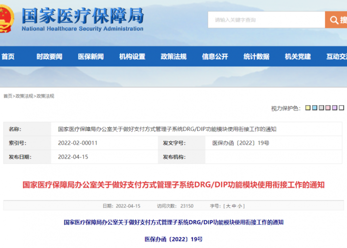Click the 首页 breadcrumb link
347x248 pixels.
8,96
